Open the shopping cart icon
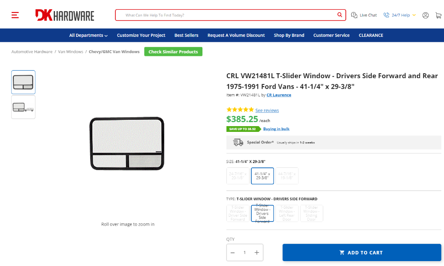The width and height of the screenshot is (444, 266). [438, 15]
